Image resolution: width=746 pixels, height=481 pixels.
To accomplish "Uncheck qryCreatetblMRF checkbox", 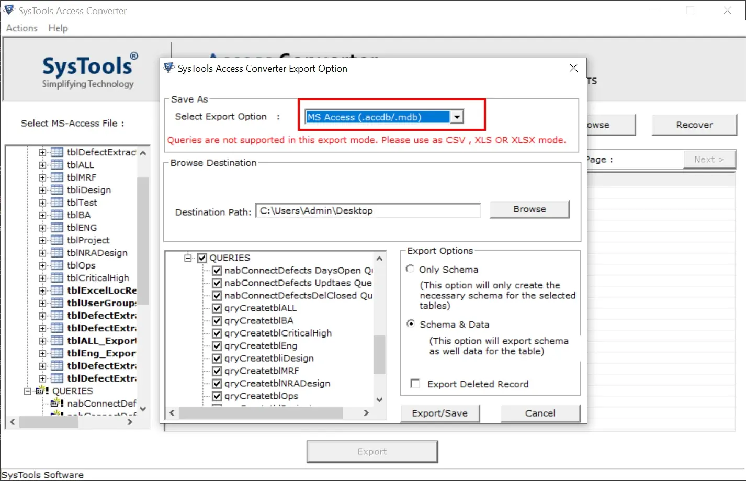I will click(217, 371).
